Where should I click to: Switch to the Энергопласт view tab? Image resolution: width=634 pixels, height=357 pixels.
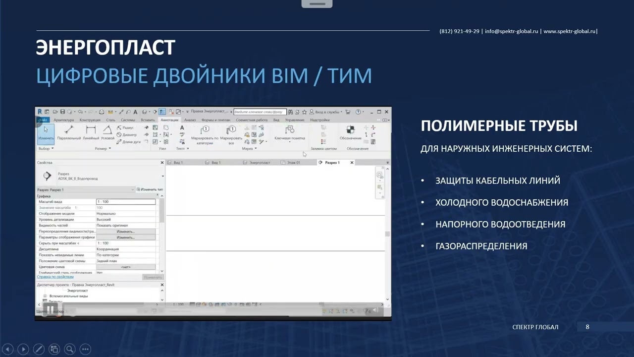coord(259,163)
